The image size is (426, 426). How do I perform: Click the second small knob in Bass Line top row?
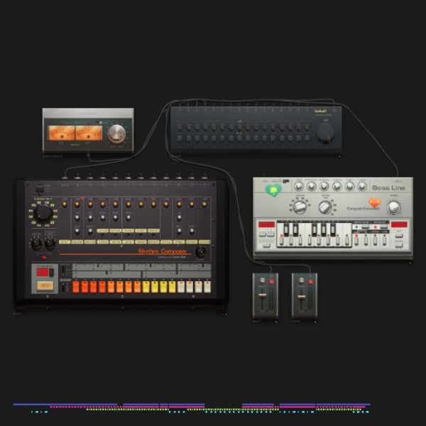(312, 186)
